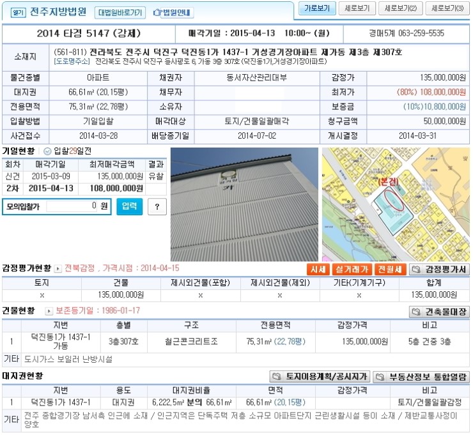The image size is (473, 435).
Task: Open the 도로명주소 link
Action: (72, 61)
